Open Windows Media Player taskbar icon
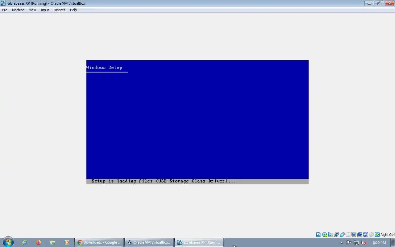The image size is (395, 247). [x=67, y=242]
